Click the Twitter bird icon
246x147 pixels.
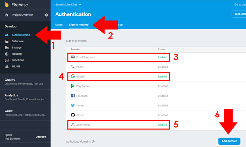click(73, 105)
